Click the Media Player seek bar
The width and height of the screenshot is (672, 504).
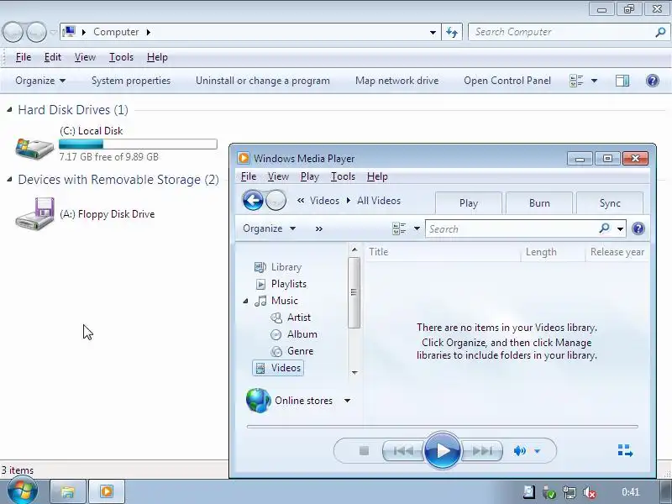tap(443, 427)
